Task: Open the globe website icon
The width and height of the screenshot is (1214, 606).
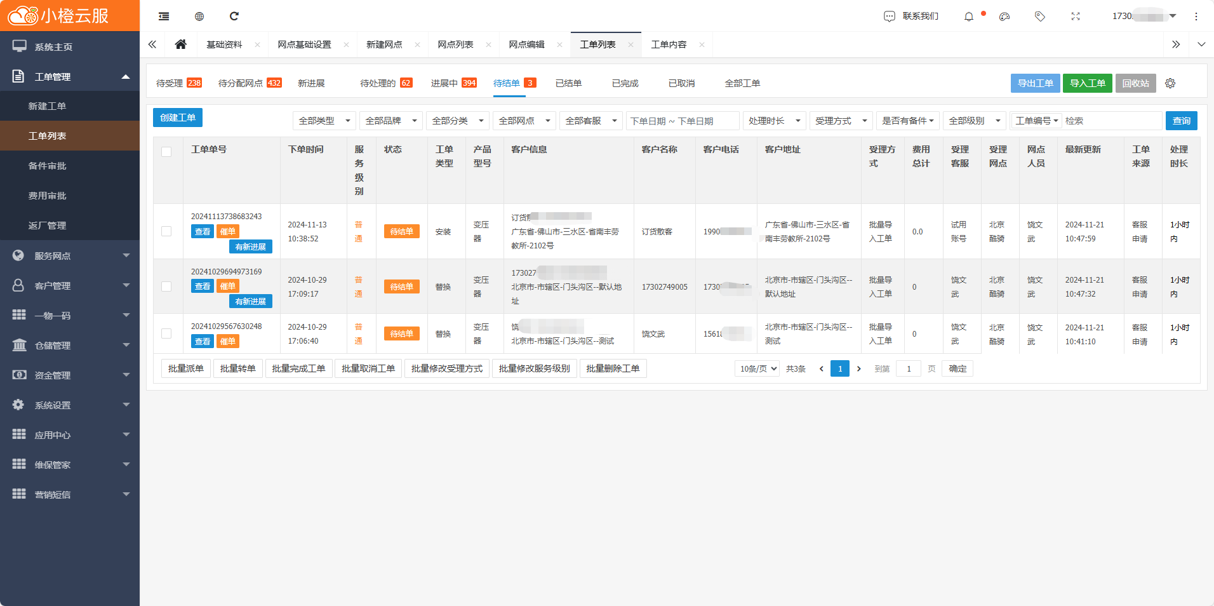Action: (199, 16)
